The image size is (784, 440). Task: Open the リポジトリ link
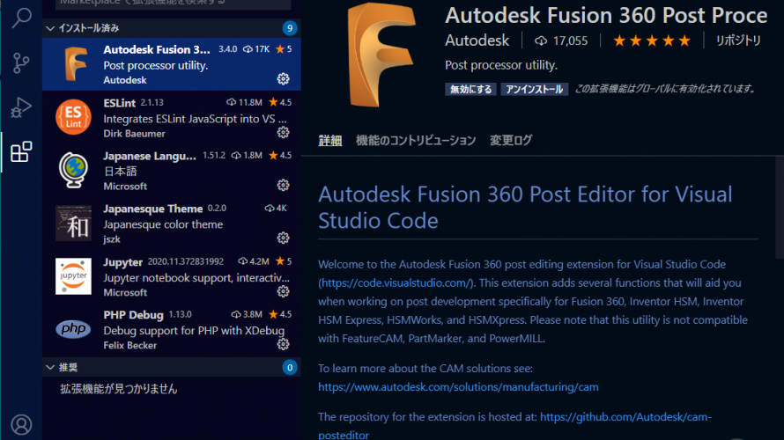click(x=738, y=41)
